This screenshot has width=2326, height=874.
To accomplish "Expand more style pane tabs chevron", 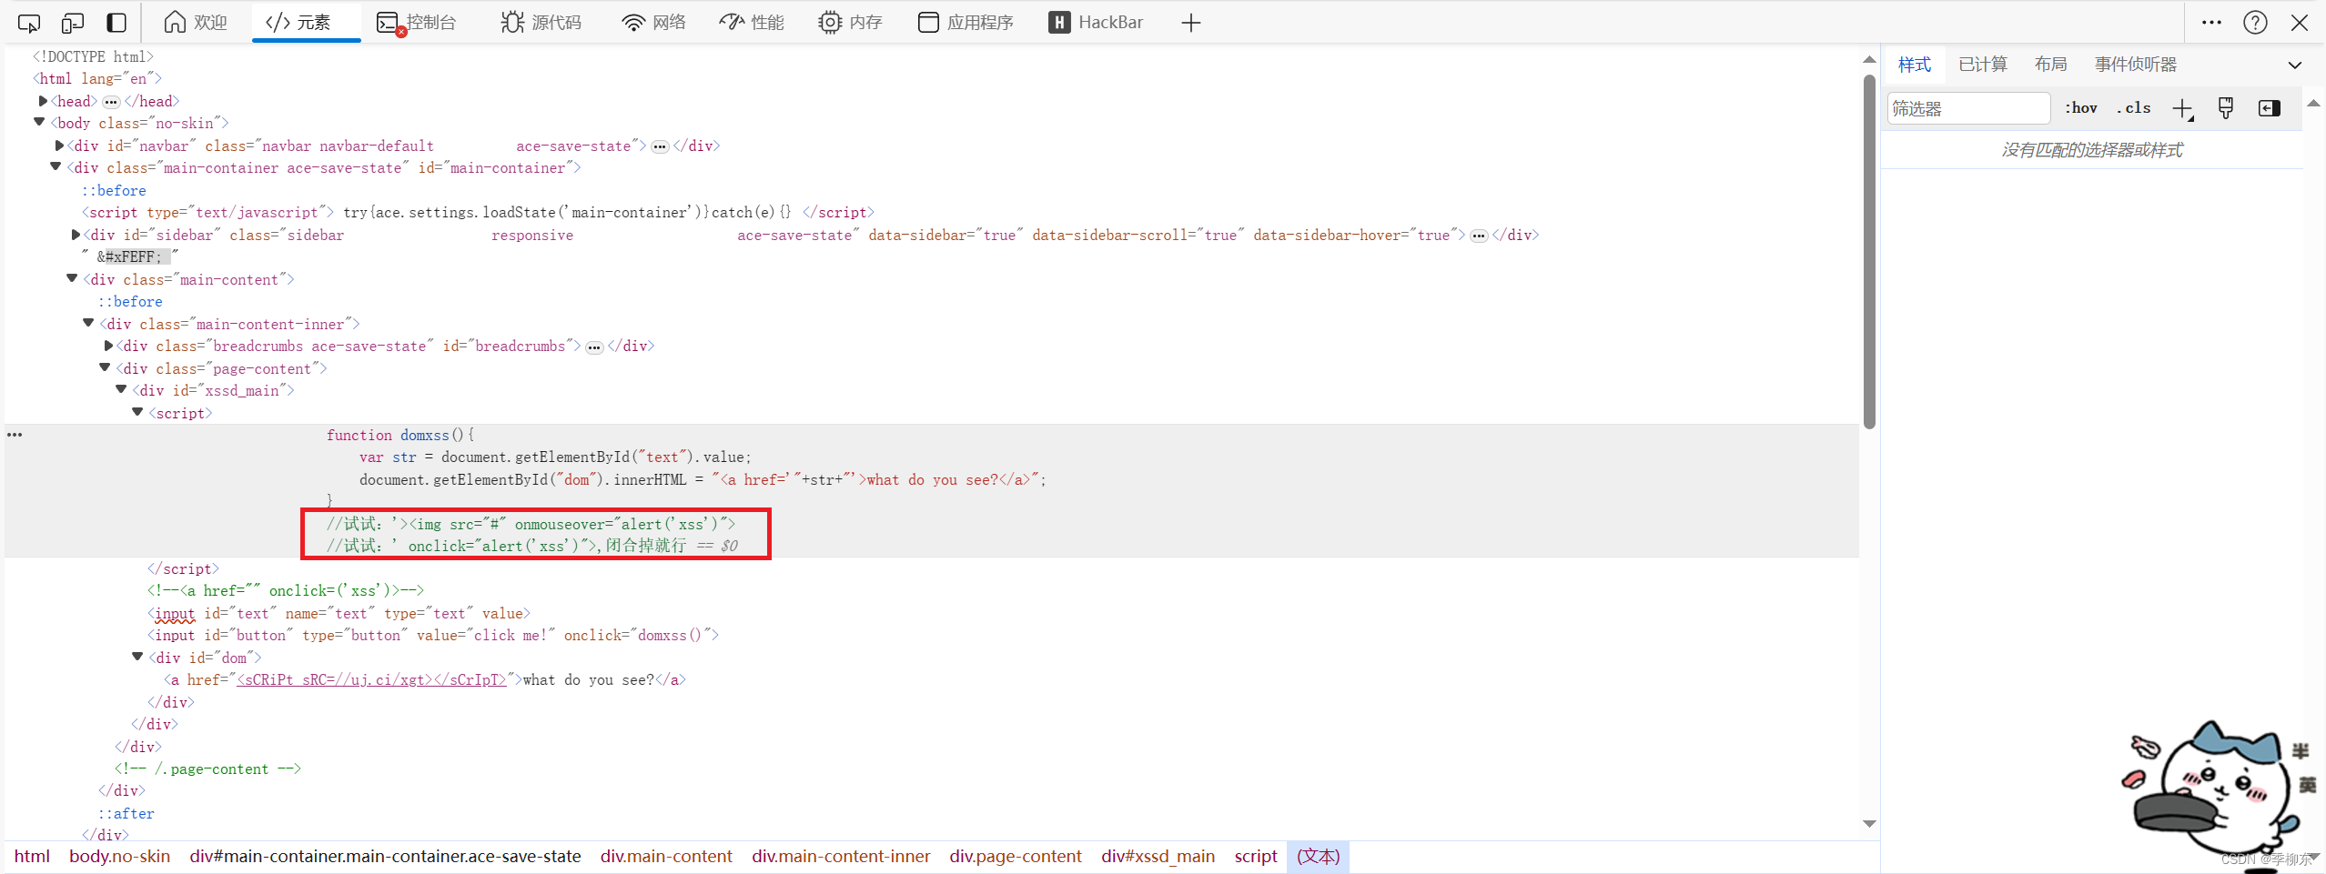I will [x=2295, y=65].
